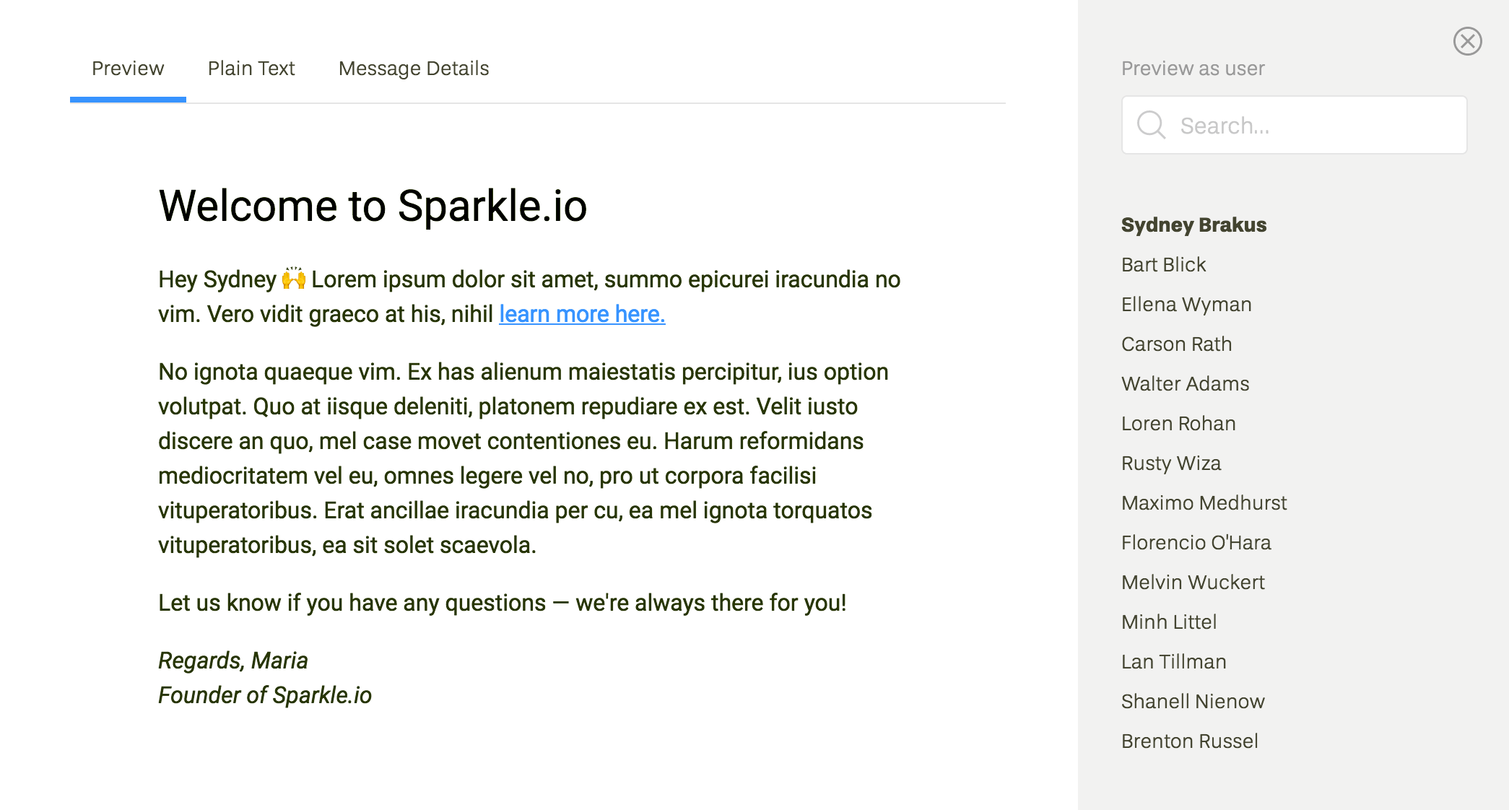The image size is (1509, 810).
Task: Select Melvin Wuckert as preview user
Action: tap(1193, 582)
